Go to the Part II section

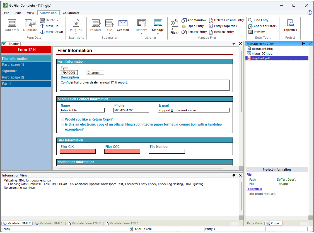click(26, 84)
